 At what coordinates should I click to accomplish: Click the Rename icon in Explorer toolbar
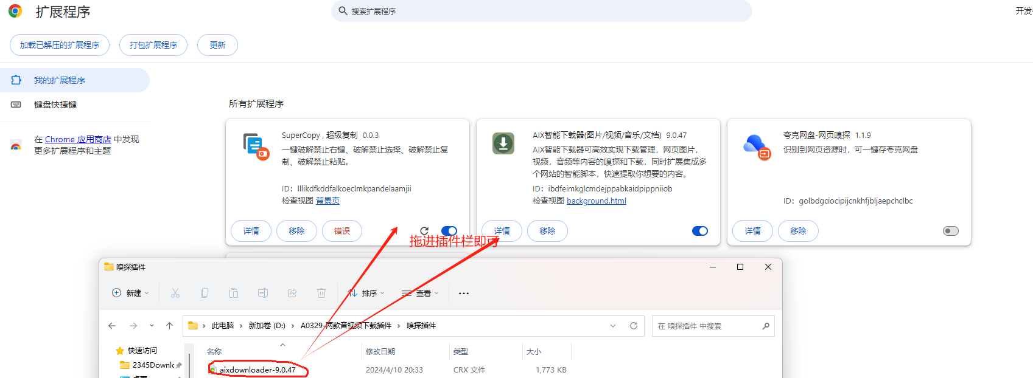(x=263, y=293)
